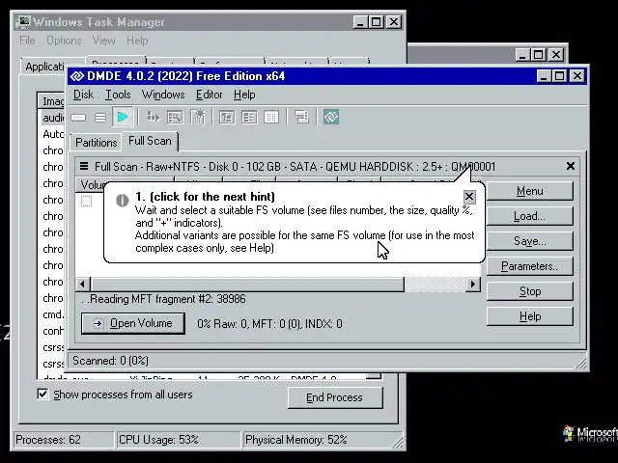Click the horizontal scrollbar left arrow
This screenshot has height=463, width=618.
point(82,285)
